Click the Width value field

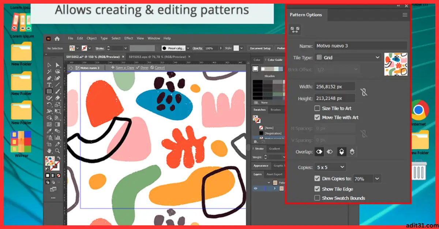(x=335, y=86)
